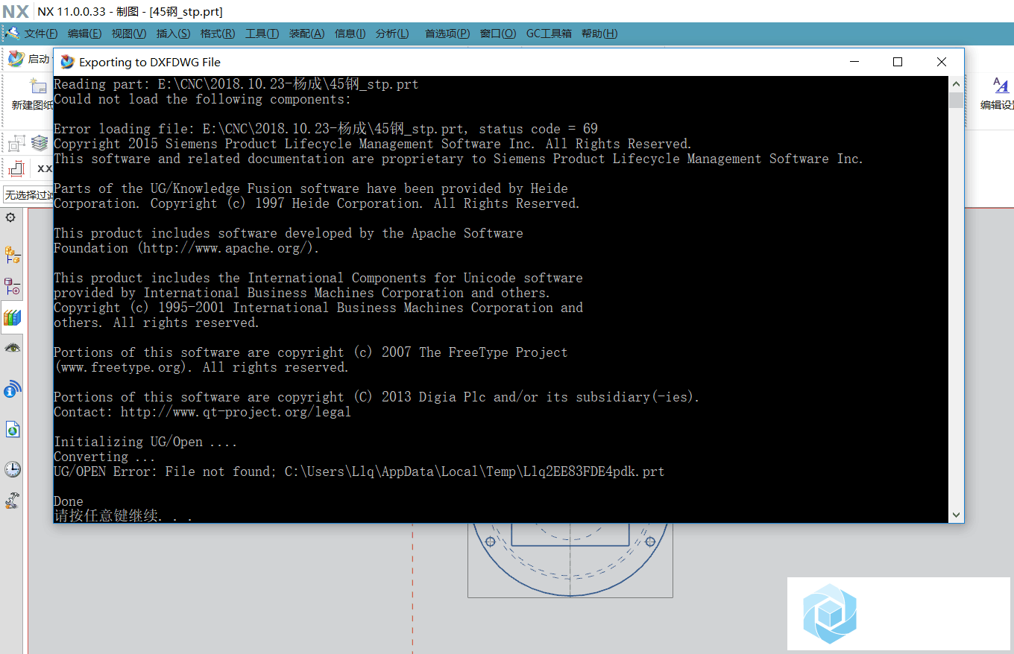Open the 无选择过滤器 selection filter dropdown
Screen dimensions: 1014x654
28,195
